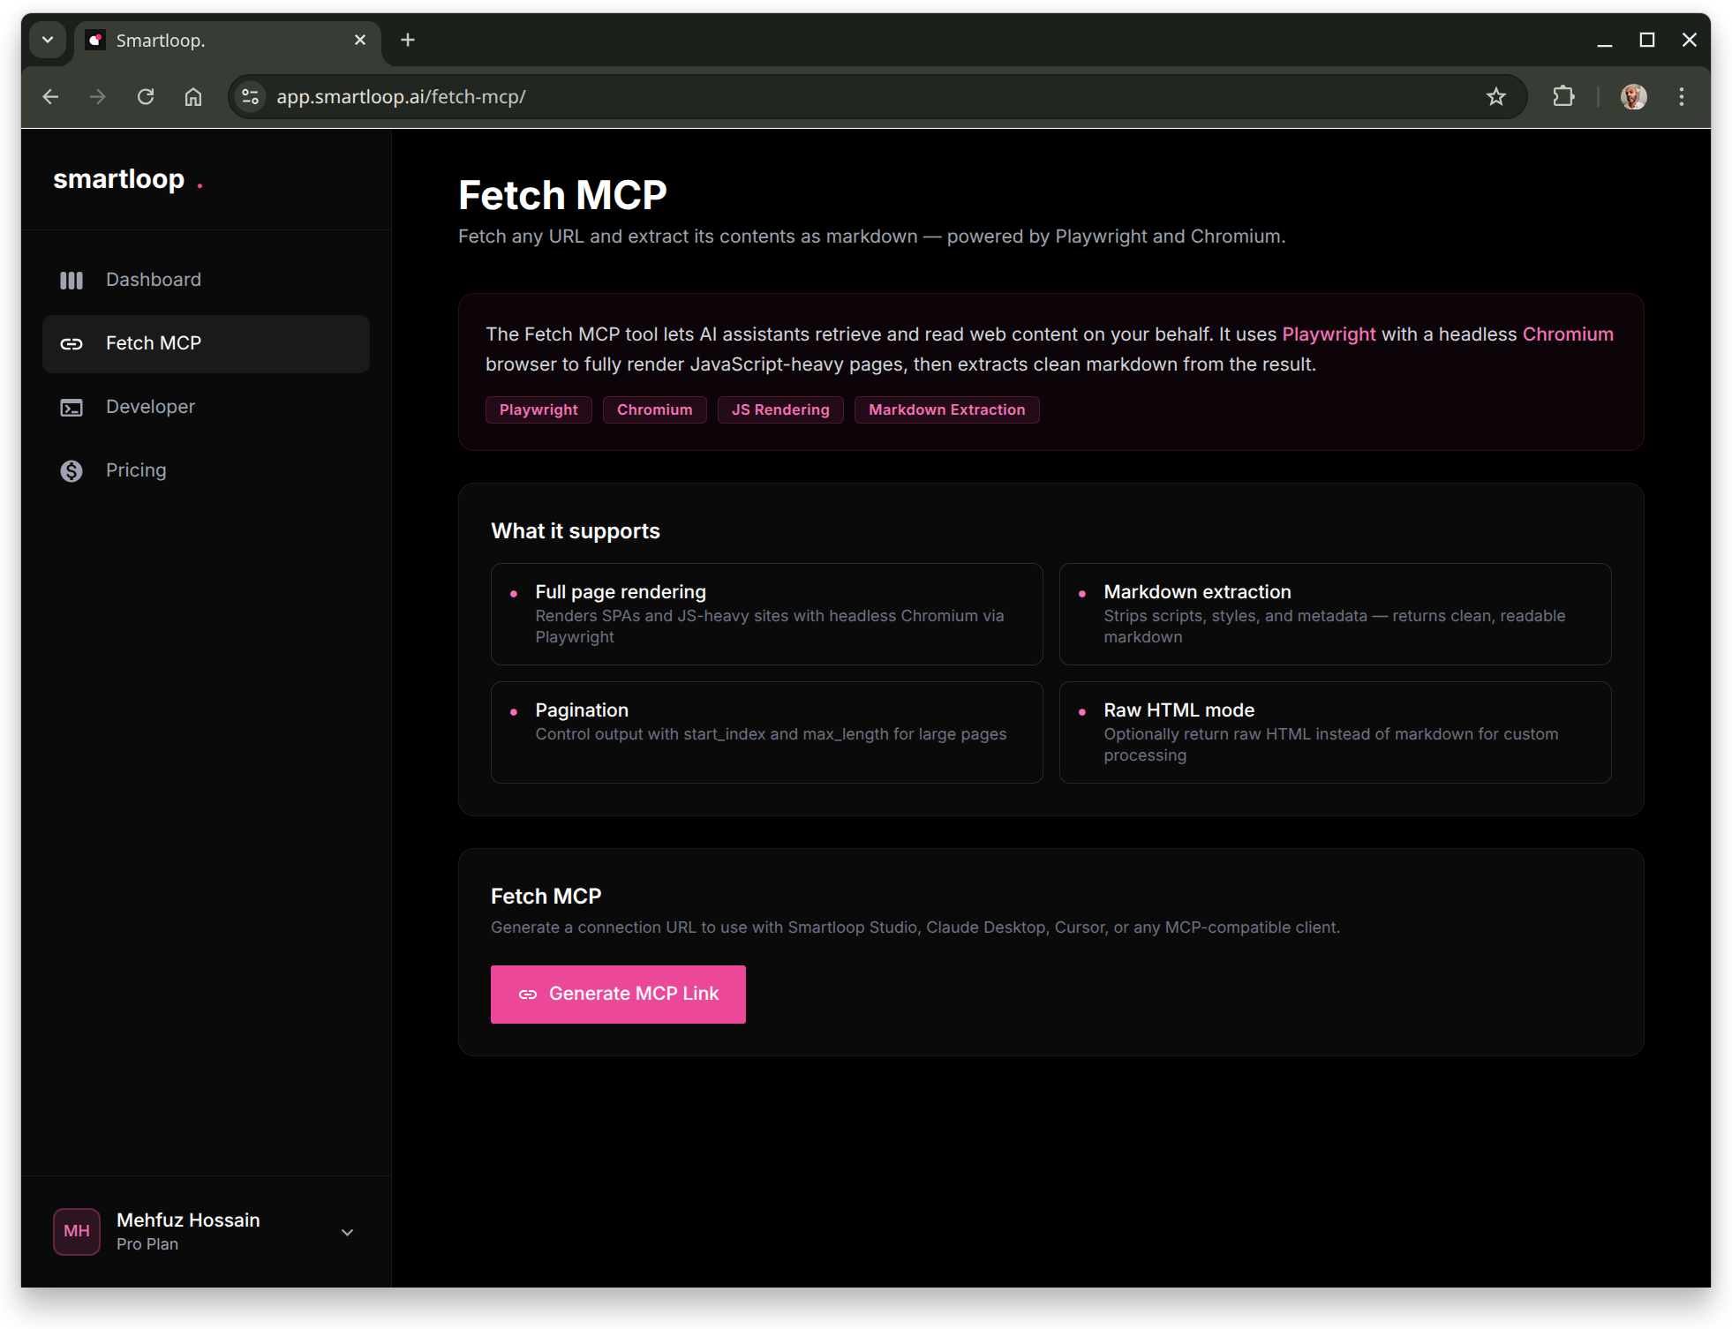Open the Developer terminal icon in sidebar
1732x1329 pixels.
72,408
